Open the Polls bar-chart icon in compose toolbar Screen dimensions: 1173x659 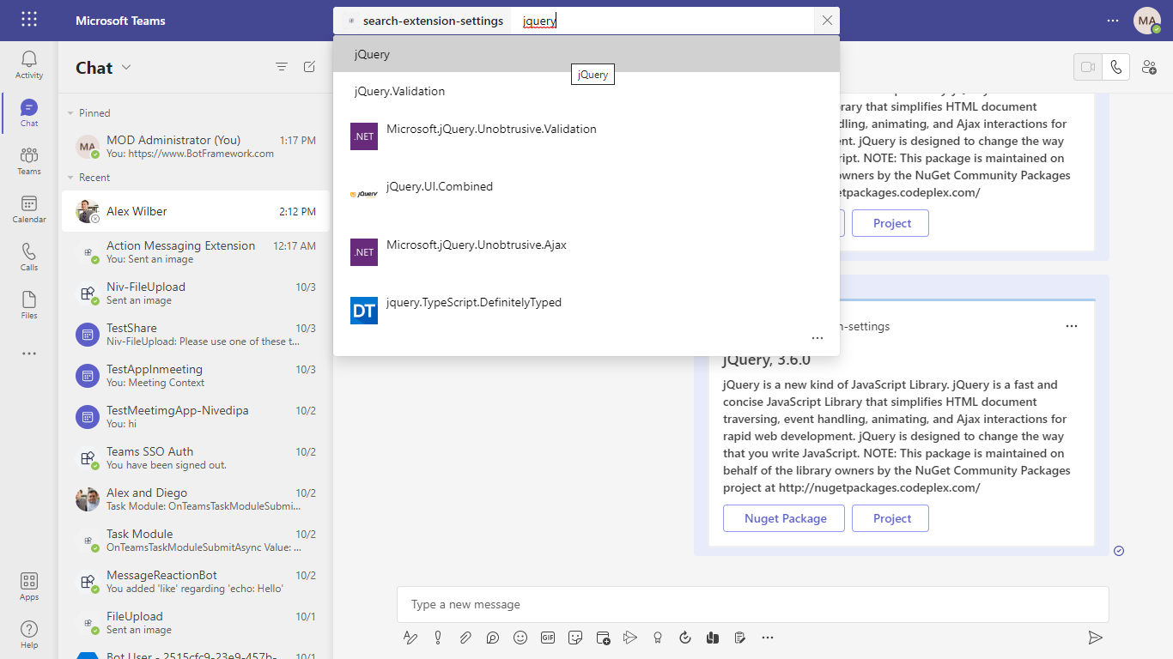click(713, 638)
